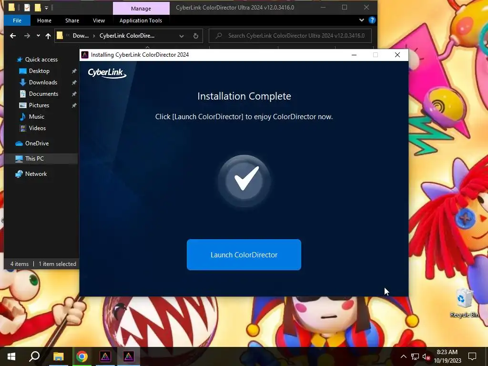Open the notification center icon

pos(472,356)
